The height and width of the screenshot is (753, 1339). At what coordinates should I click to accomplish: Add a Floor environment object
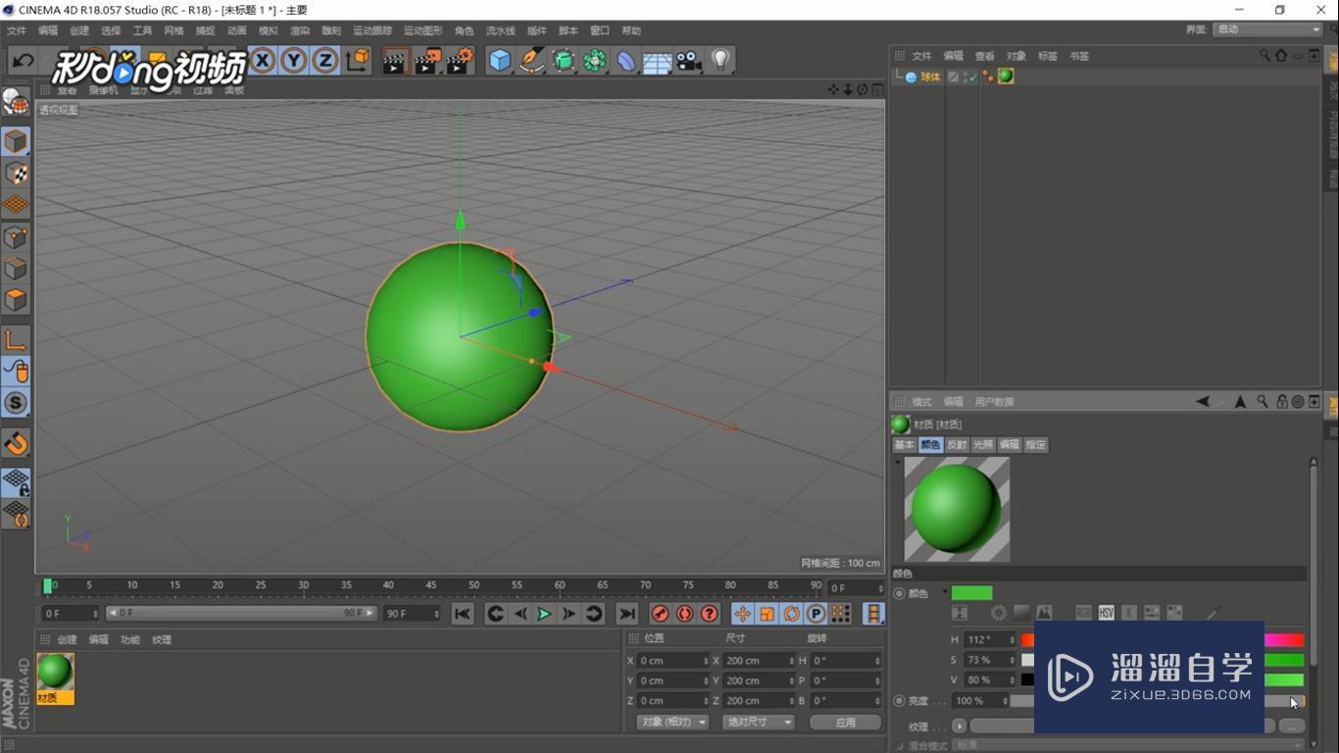(x=657, y=61)
